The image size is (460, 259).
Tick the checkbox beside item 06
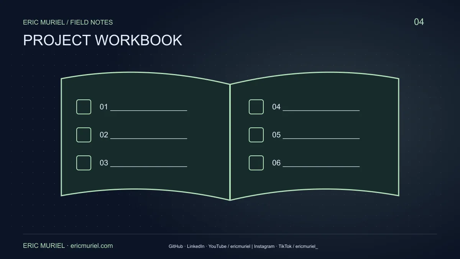256,163
